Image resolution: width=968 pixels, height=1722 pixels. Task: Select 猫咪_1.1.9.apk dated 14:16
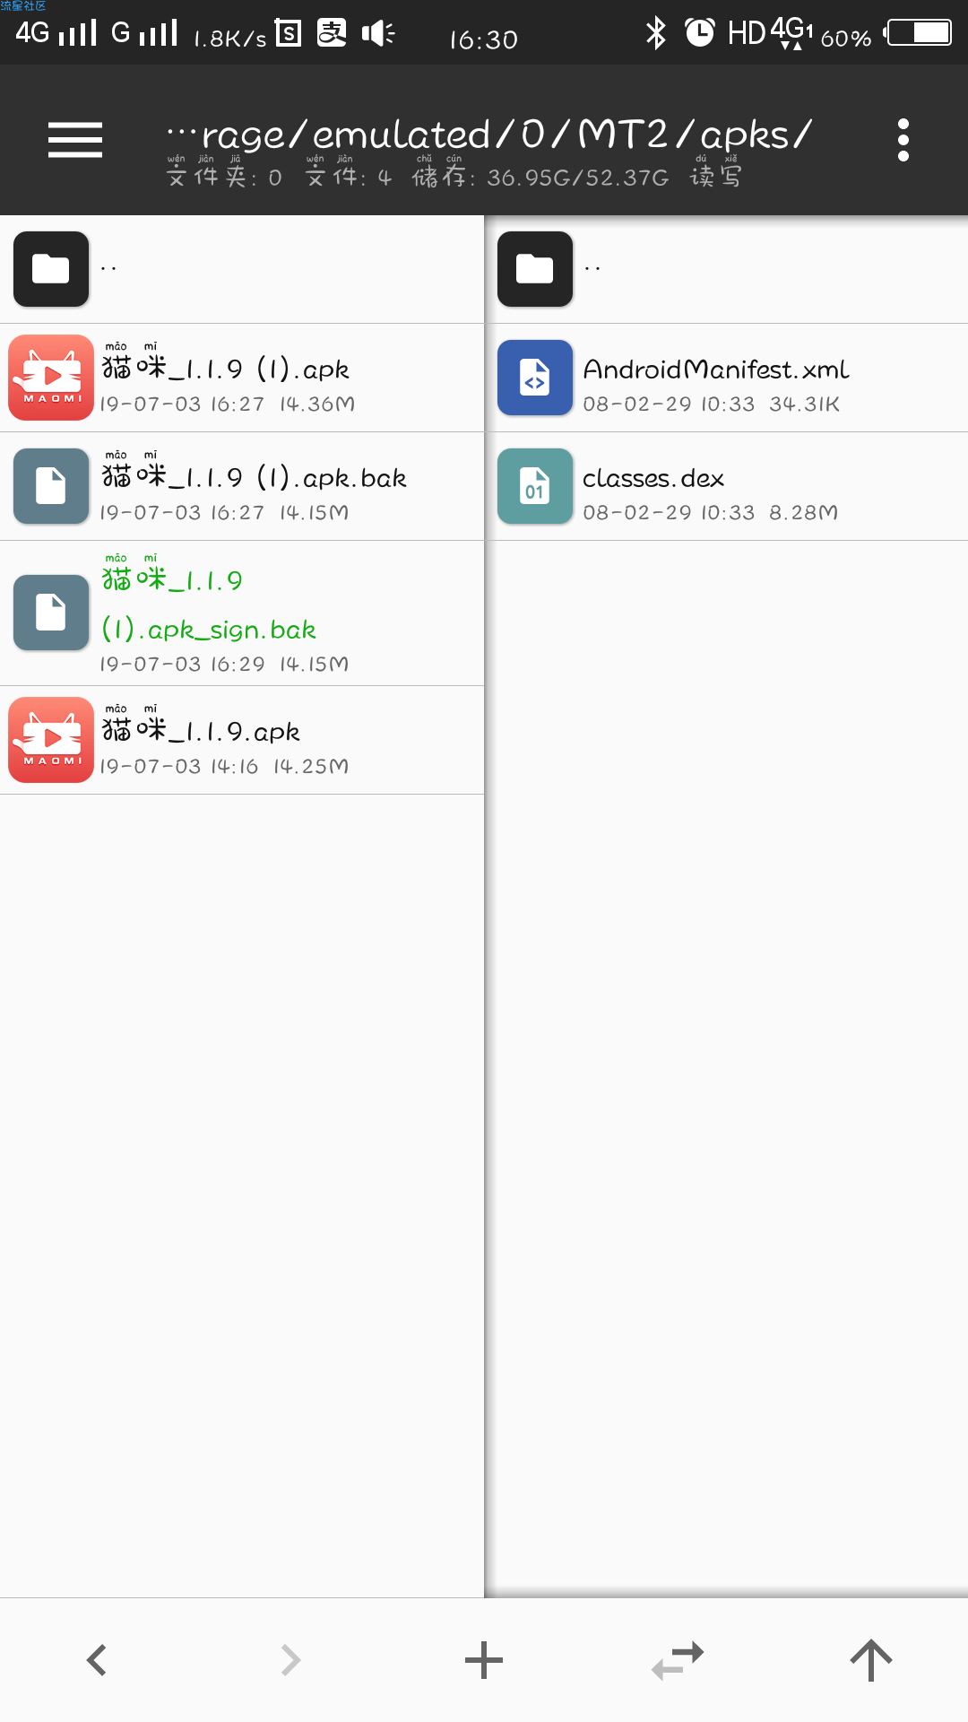[242, 740]
